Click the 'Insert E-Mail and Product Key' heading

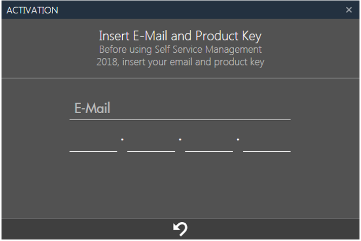pyautogui.click(x=181, y=36)
